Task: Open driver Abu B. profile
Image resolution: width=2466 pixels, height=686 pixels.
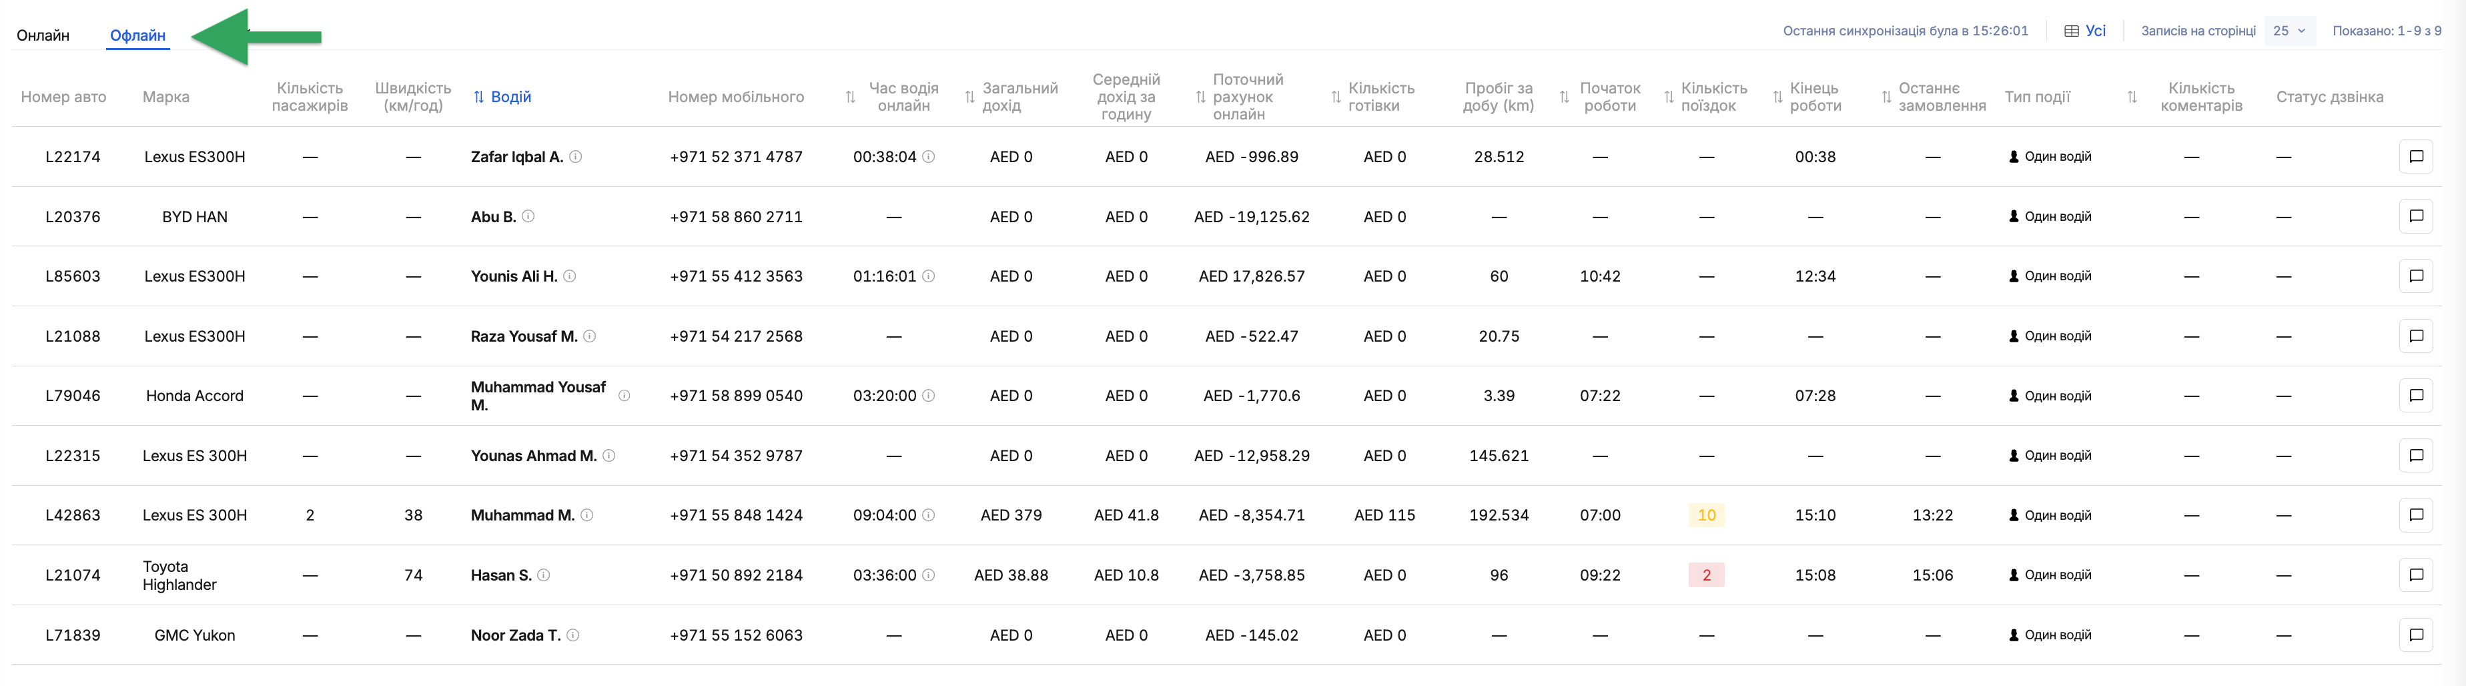Action: (493, 216)
